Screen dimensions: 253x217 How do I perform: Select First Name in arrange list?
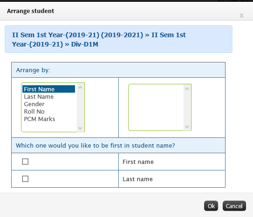[48, 89]
